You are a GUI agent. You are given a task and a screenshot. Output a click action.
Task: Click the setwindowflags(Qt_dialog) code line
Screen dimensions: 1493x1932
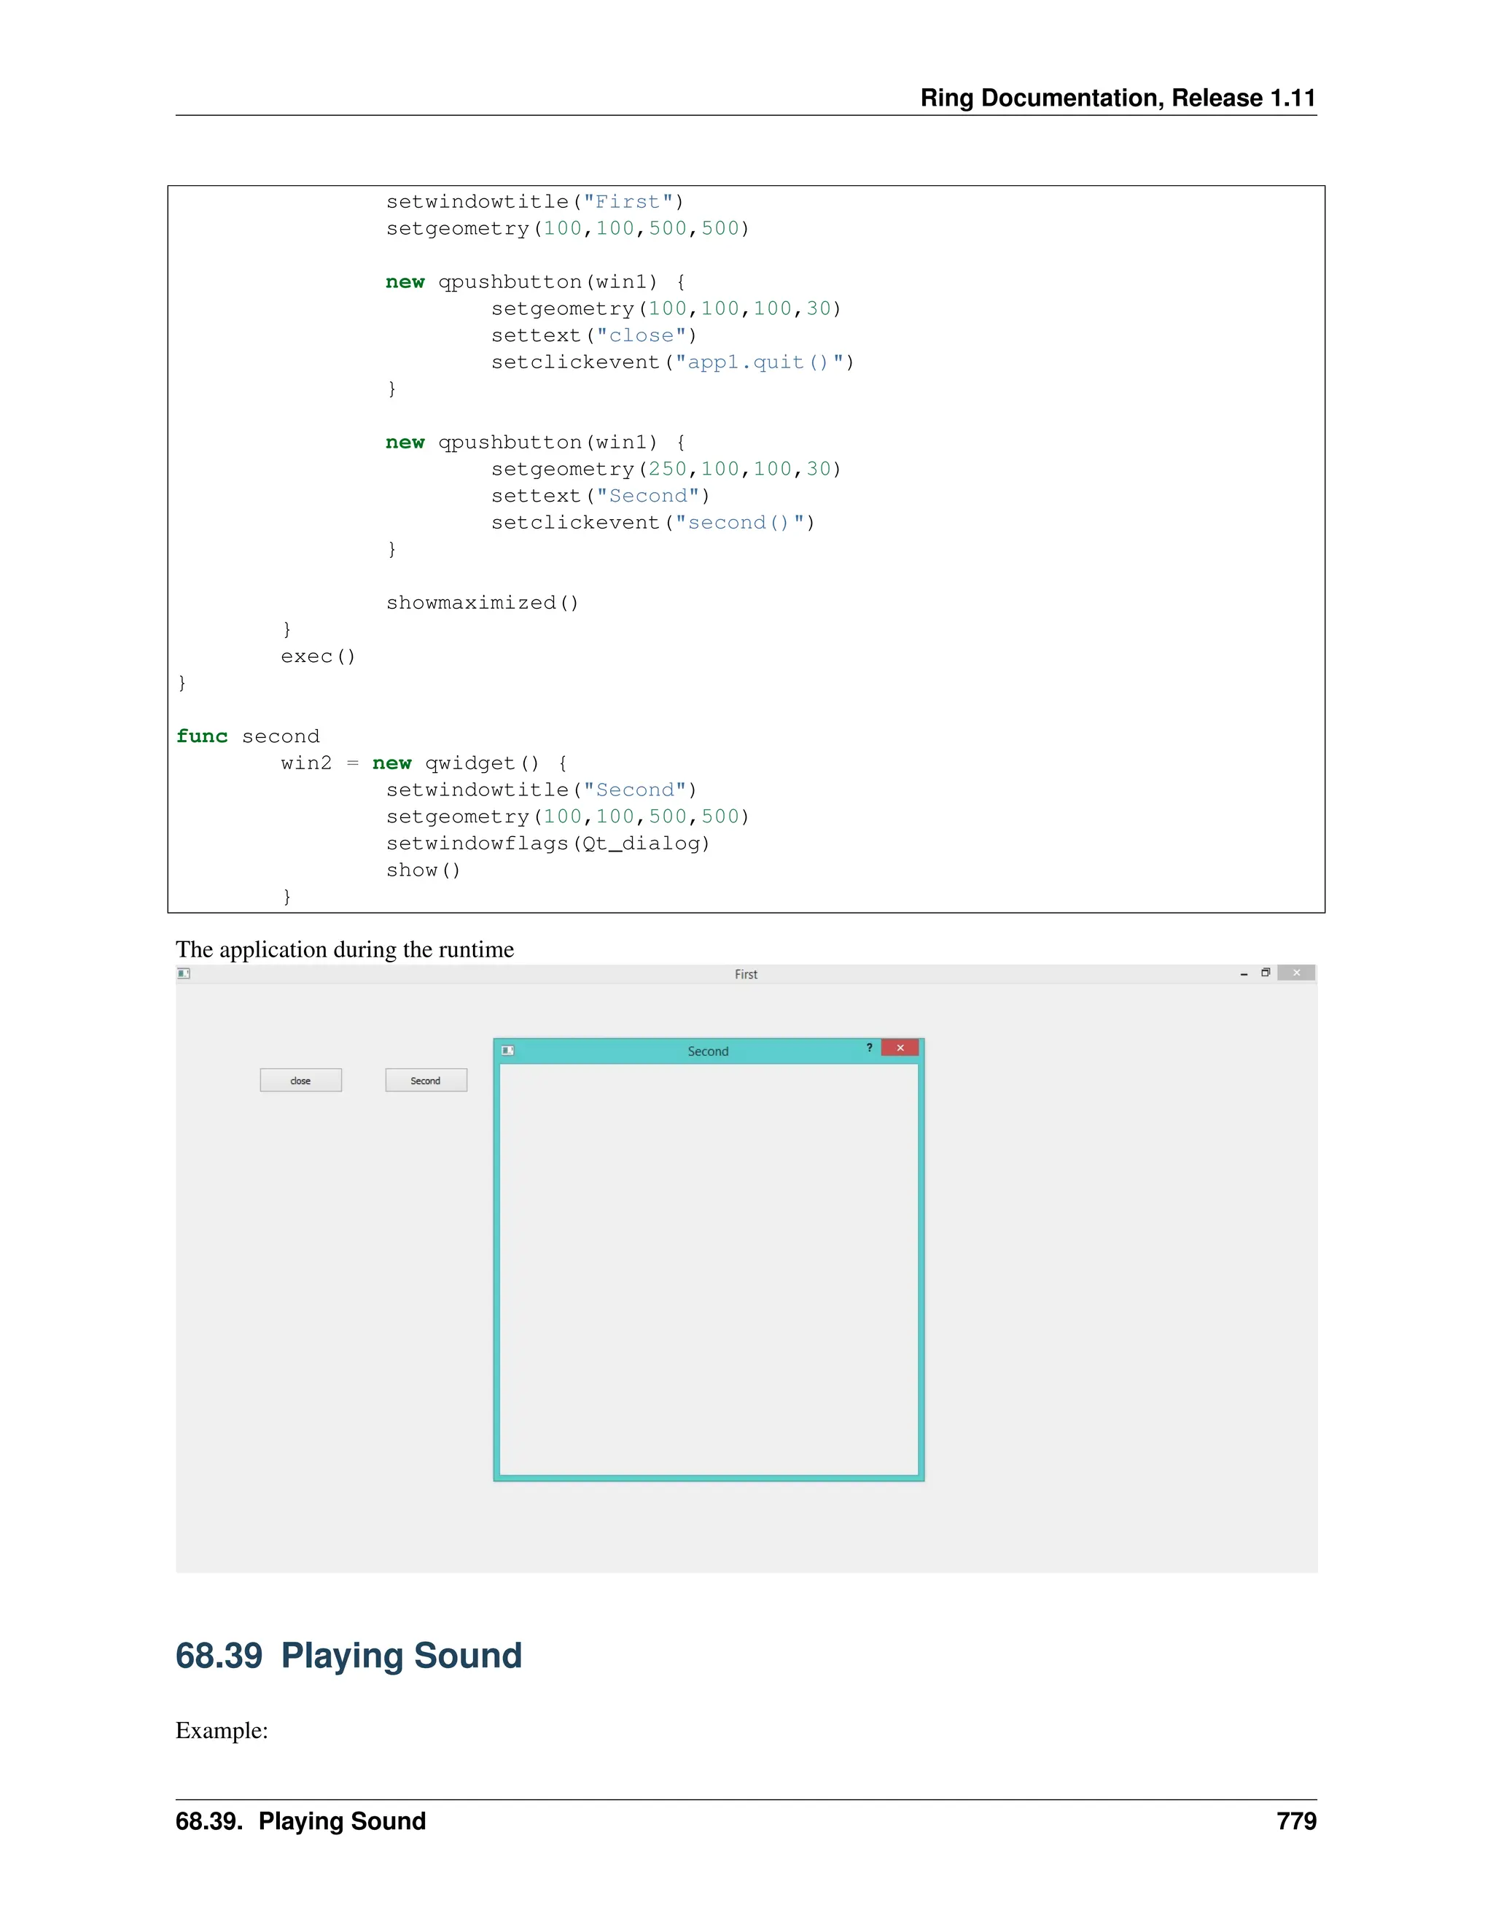[547, 843]
